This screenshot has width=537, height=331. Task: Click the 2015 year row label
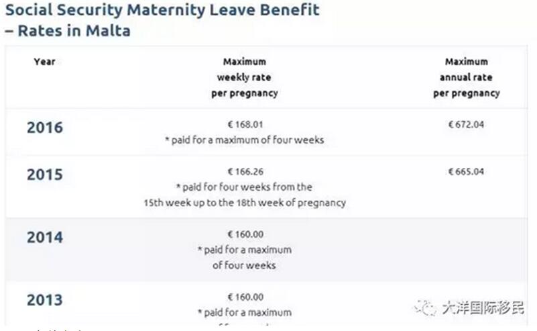[45, 175]
